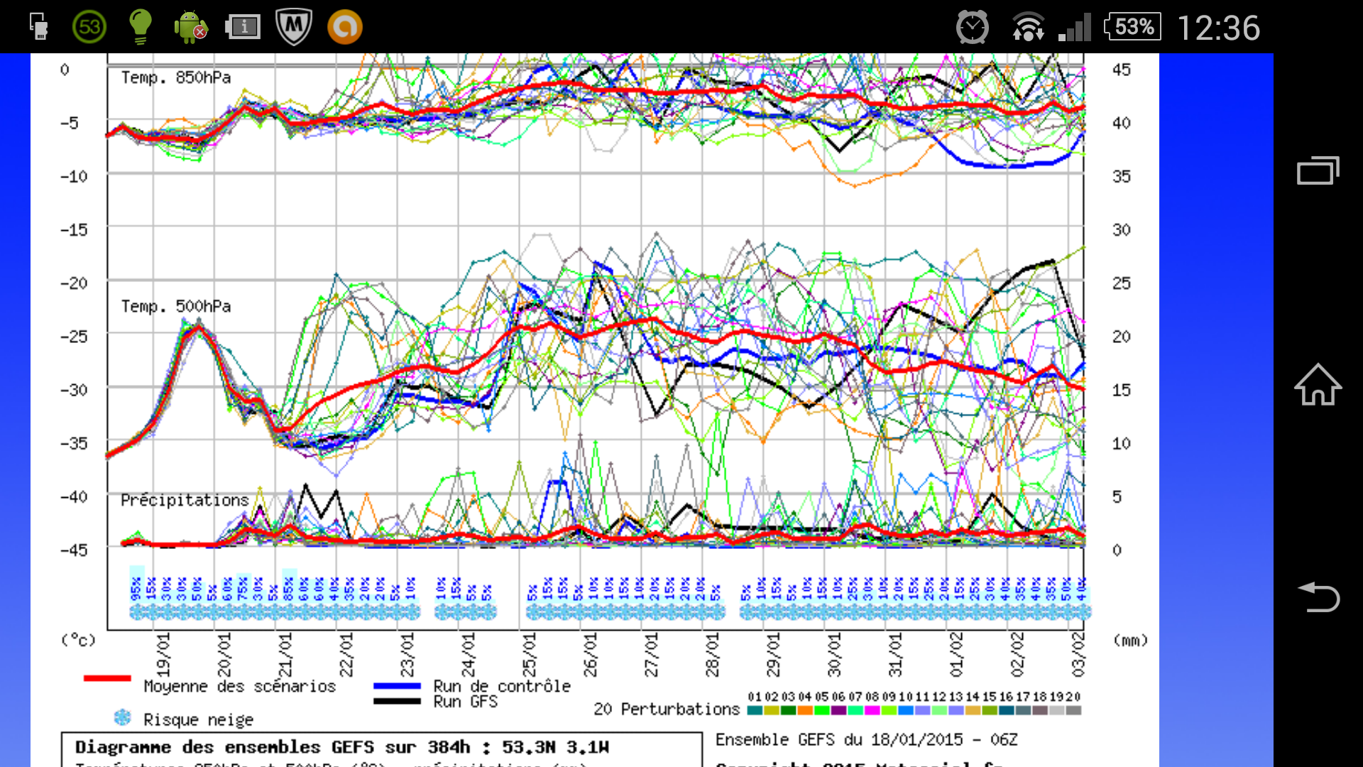
Task: Click the light gray perturbation 19 swatch
Action: click(1057, 710)
